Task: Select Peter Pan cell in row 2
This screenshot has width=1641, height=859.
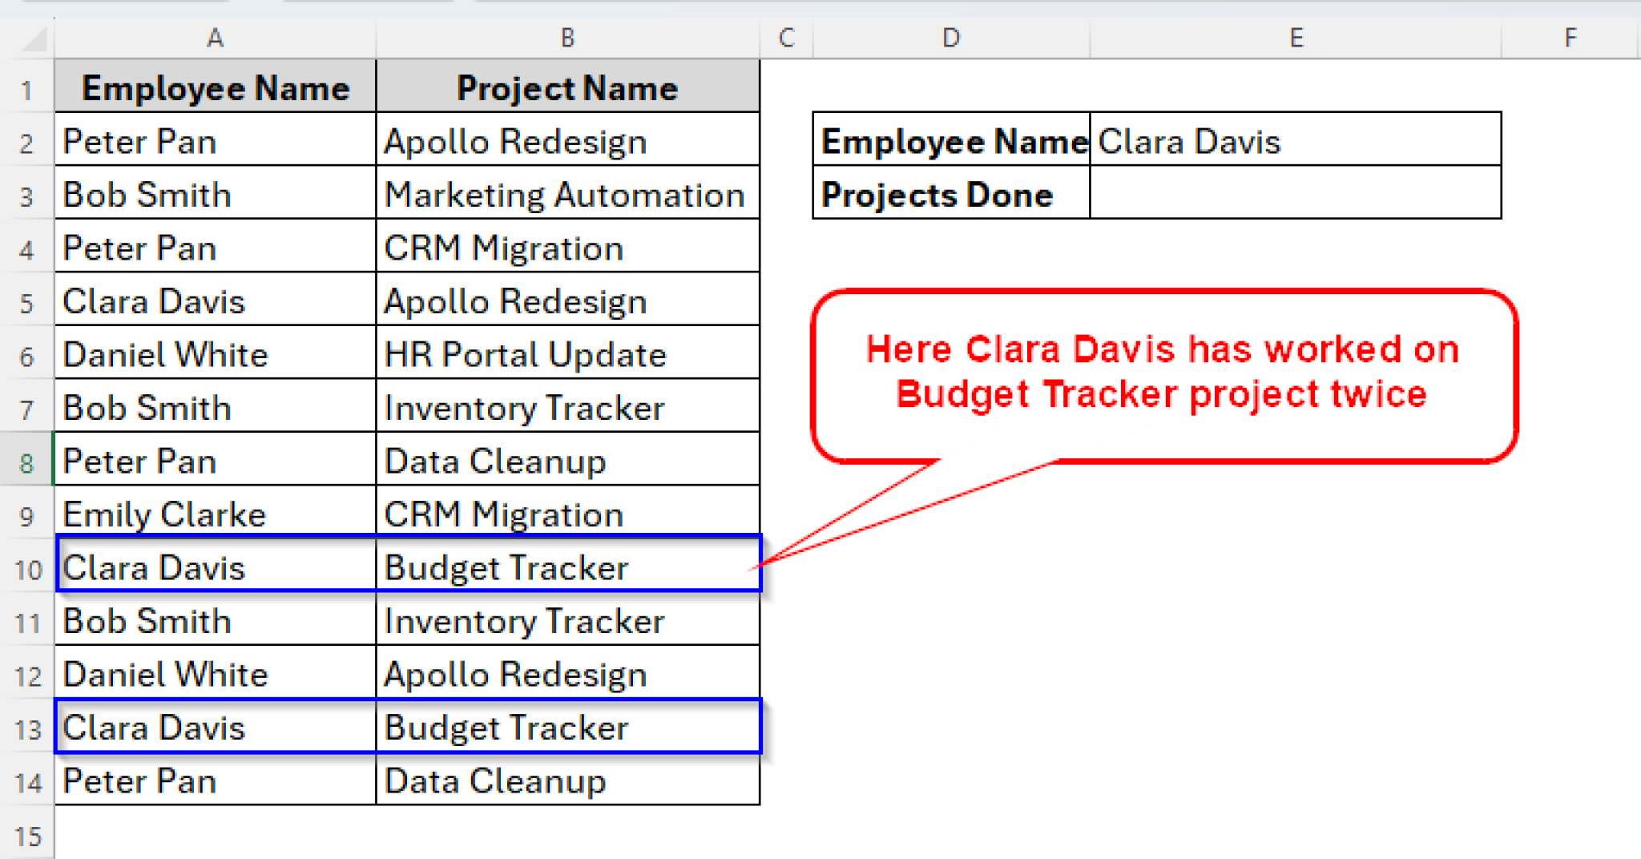Action: [x=214, y=141]
